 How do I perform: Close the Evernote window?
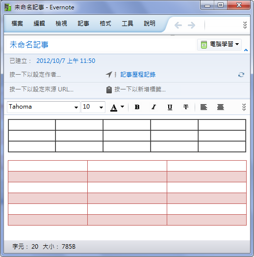239,5
